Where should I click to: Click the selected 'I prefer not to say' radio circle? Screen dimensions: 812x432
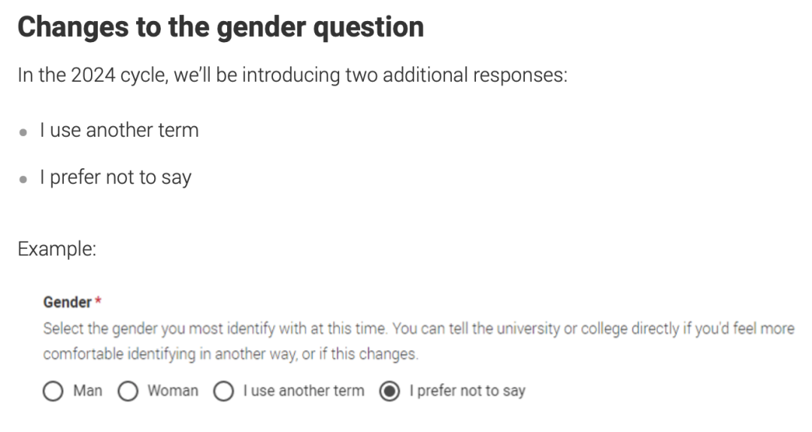tap(389, 391)
